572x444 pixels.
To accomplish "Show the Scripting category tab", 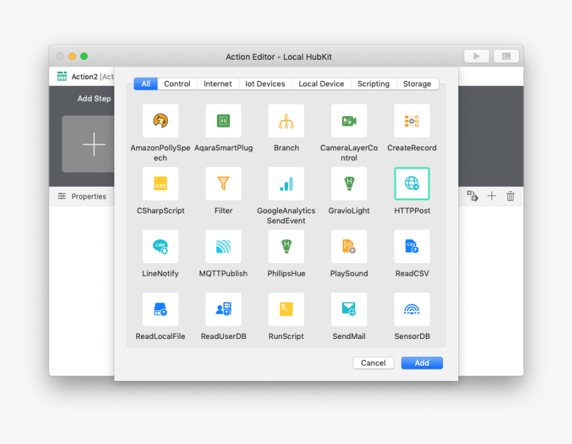I will point(373,84).
